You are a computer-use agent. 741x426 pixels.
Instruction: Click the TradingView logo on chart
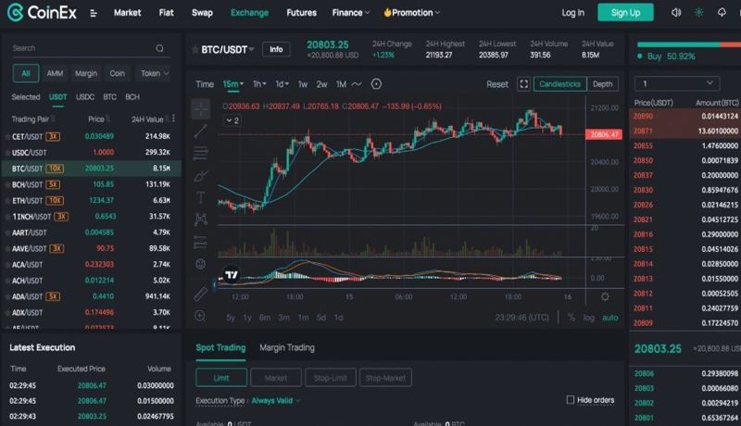[231, 274]
